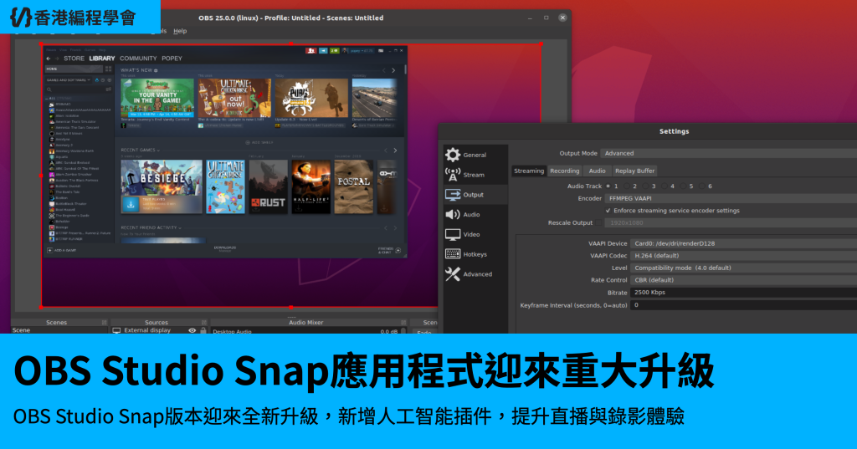Expand Games and Software dropdown in Steam

(69, 80)
